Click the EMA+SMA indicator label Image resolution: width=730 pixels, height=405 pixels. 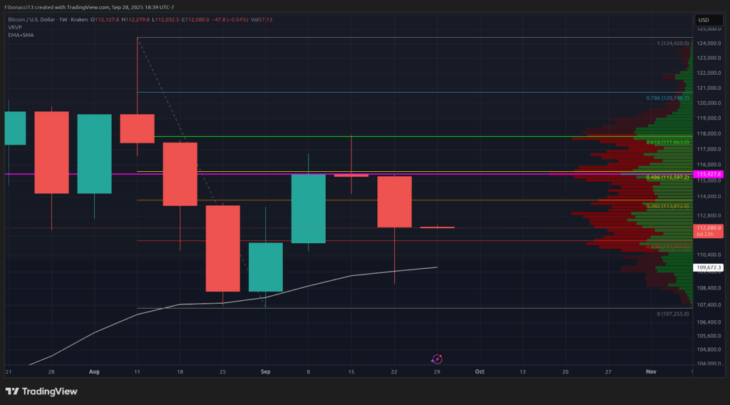[x=21, y=35]
